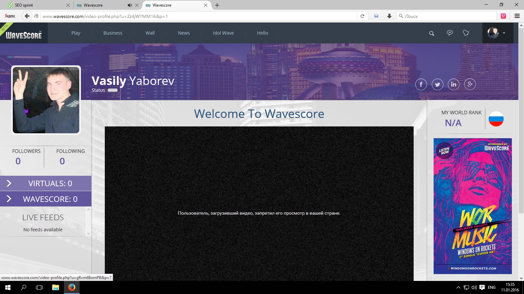The width and height of the screenshot is (524, 294).
Task: Click the mail icon in toolbar
Action: tap(376, 16)
